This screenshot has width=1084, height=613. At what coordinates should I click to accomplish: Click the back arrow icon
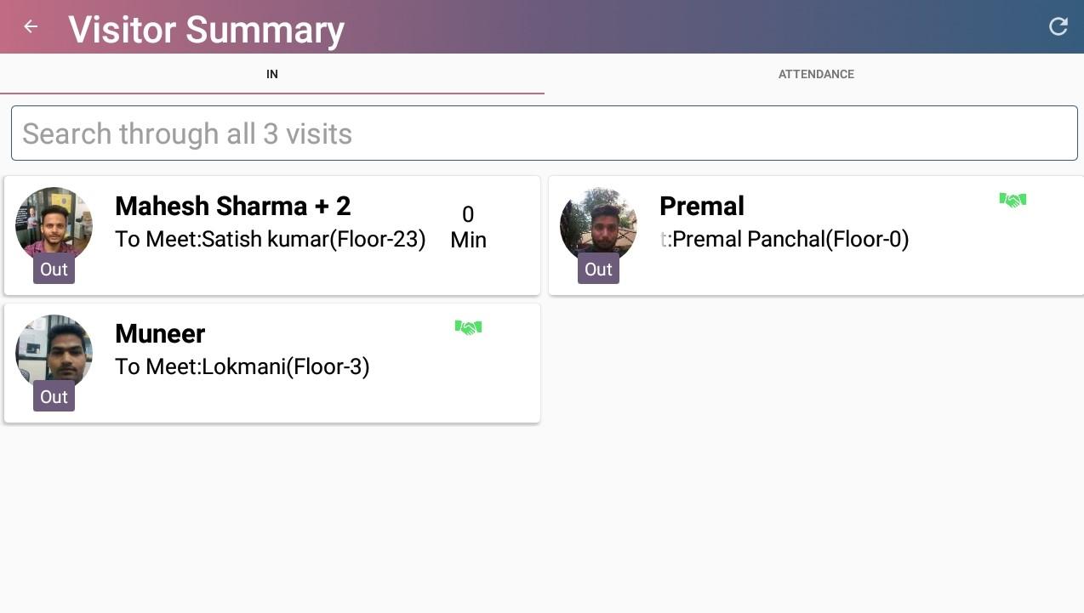point(31,26)
